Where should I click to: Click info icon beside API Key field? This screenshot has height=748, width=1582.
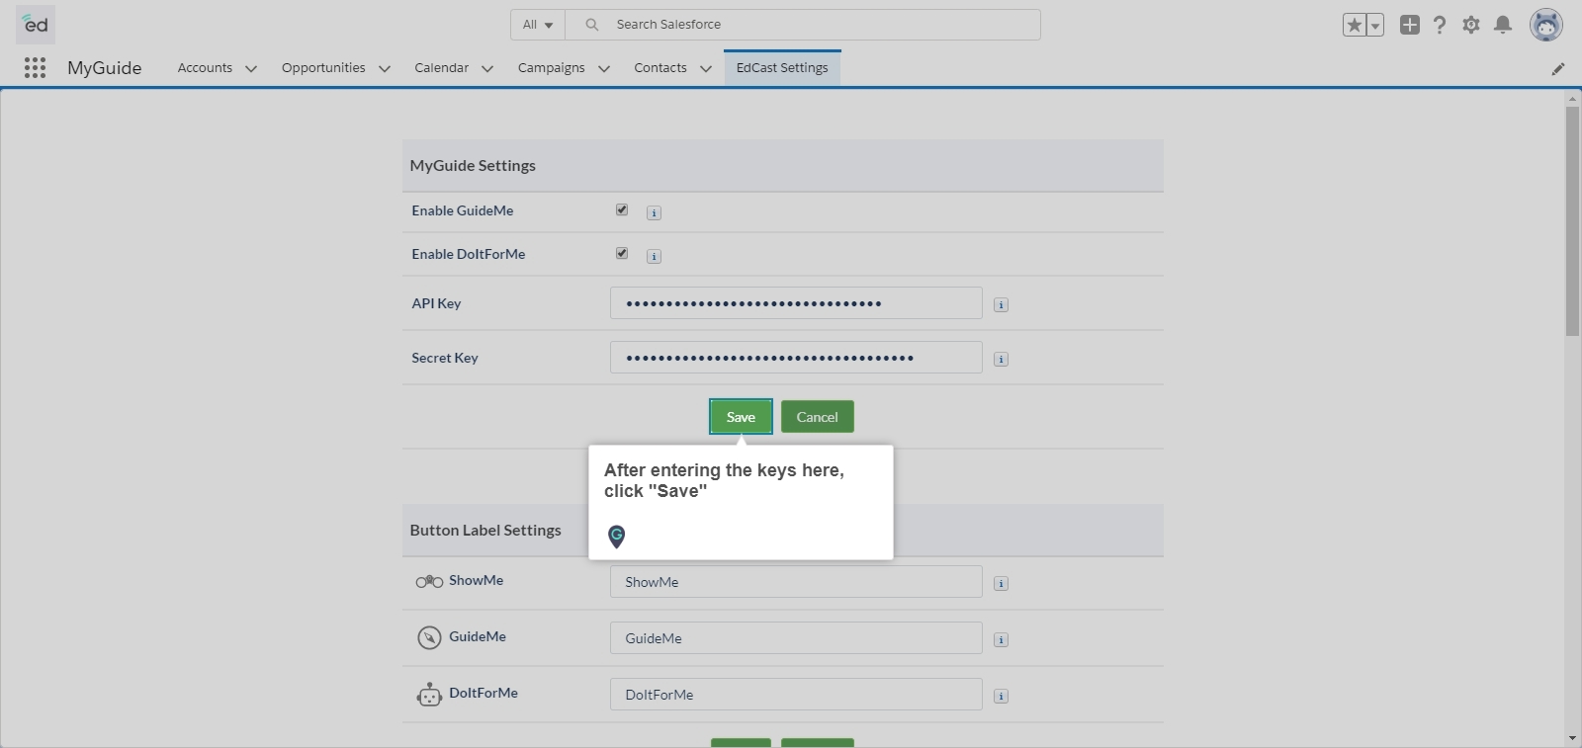point(1001,304)
